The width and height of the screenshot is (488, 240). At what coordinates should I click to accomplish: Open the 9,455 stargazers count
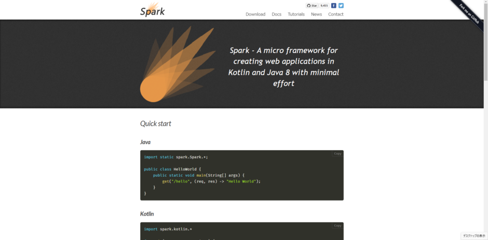coord(324,6)
